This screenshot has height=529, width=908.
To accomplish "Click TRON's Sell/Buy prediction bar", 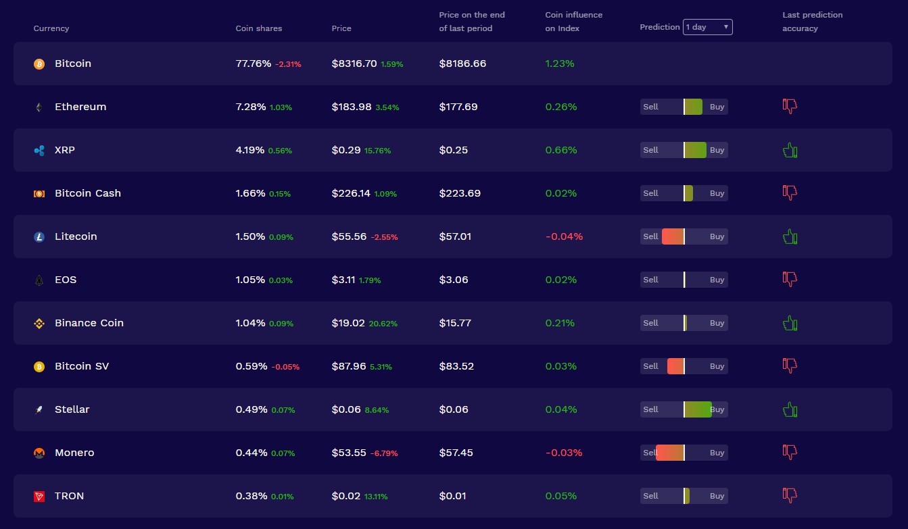I will 684,496.
